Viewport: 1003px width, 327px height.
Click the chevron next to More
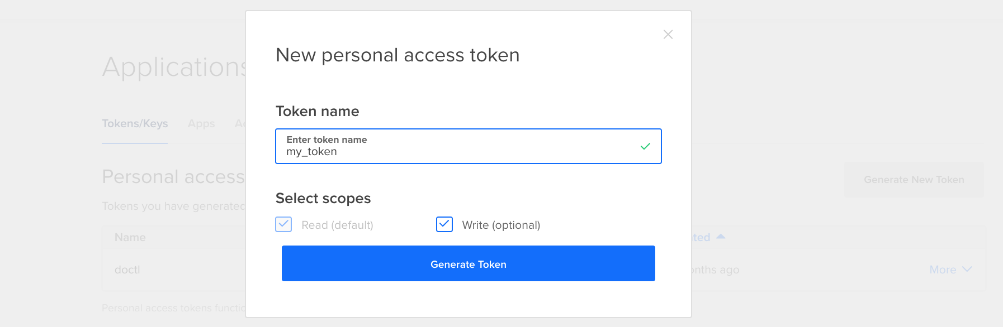pos(967,270)
